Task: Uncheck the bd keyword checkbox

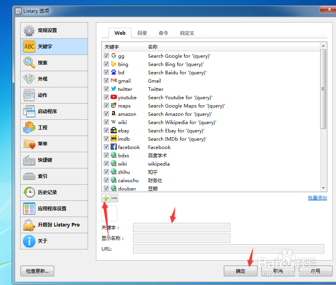Action: tap(106, 72)
